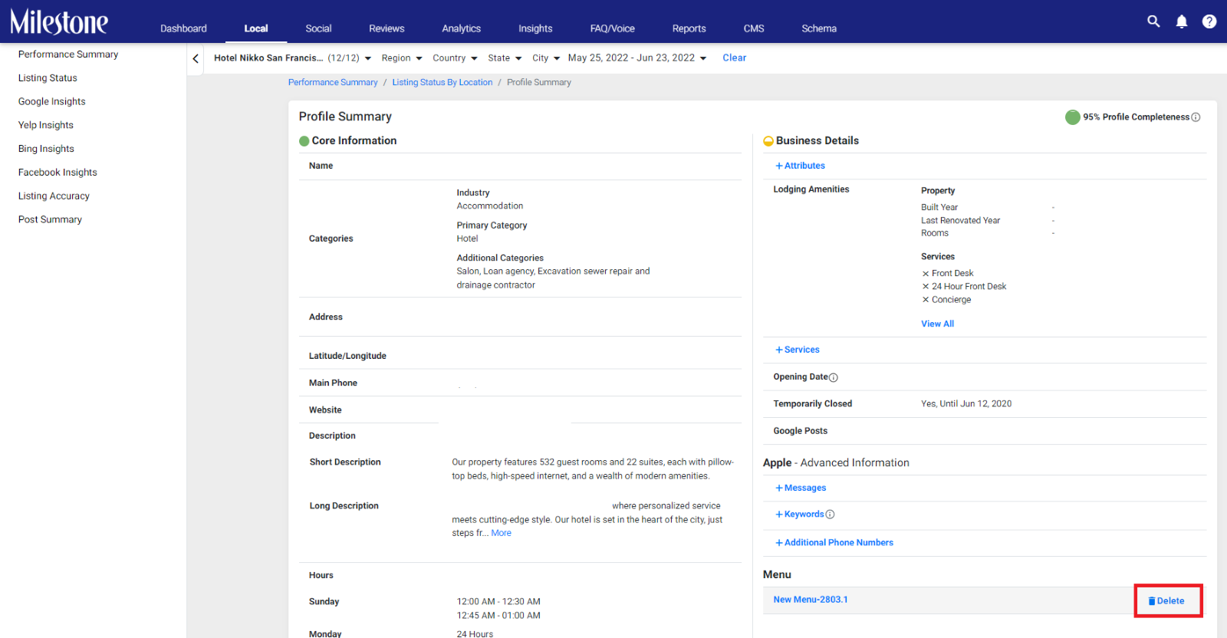Click the Primary Category Hotel value
Viewport: 1227px width, 638px height.
click(x=467, y=239)
